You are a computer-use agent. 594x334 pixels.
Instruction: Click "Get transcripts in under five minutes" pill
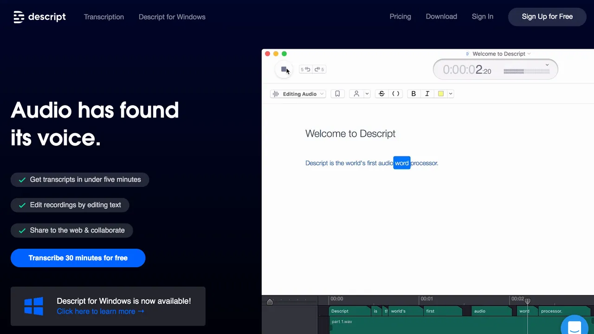tap(80, 180)
